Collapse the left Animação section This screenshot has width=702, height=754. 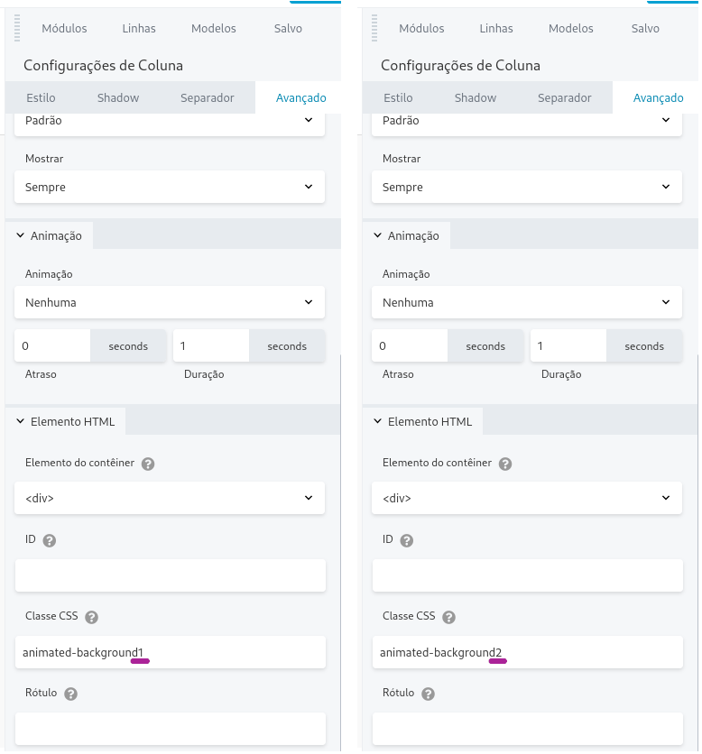coord(49,235)
